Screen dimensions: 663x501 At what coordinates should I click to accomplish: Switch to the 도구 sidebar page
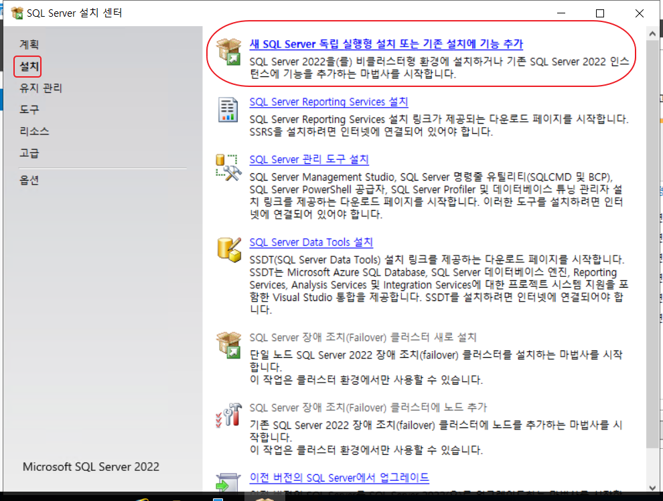pyautogui.click(x=29, y=110)
